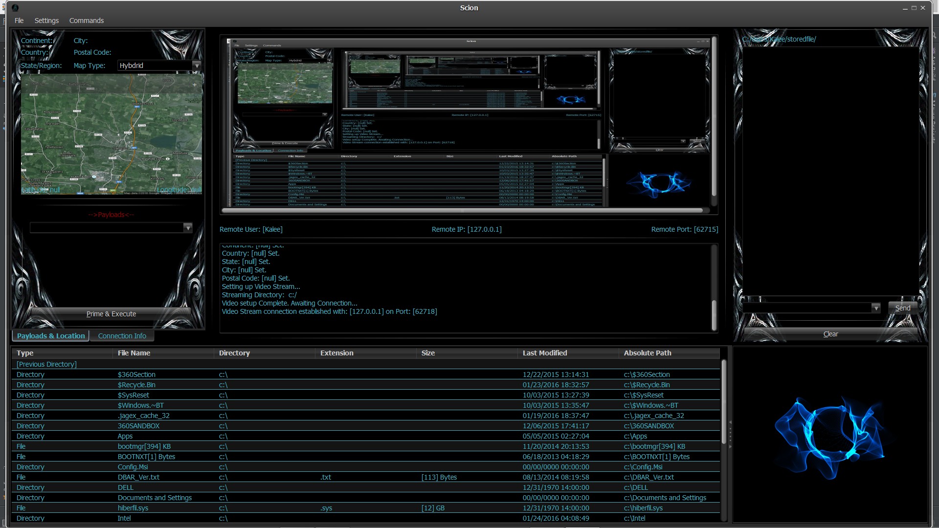Image resolution: width=939 pixels, height=528 pixels.
Task: Click the Scion app icon in title bar
Action: tap(15, 8)
